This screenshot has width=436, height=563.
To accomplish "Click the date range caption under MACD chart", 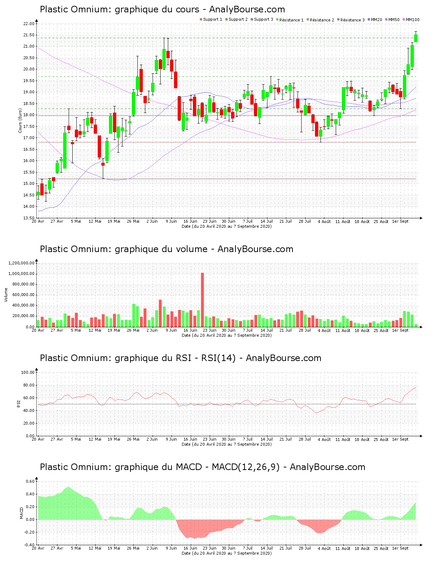I will [226, 553].
